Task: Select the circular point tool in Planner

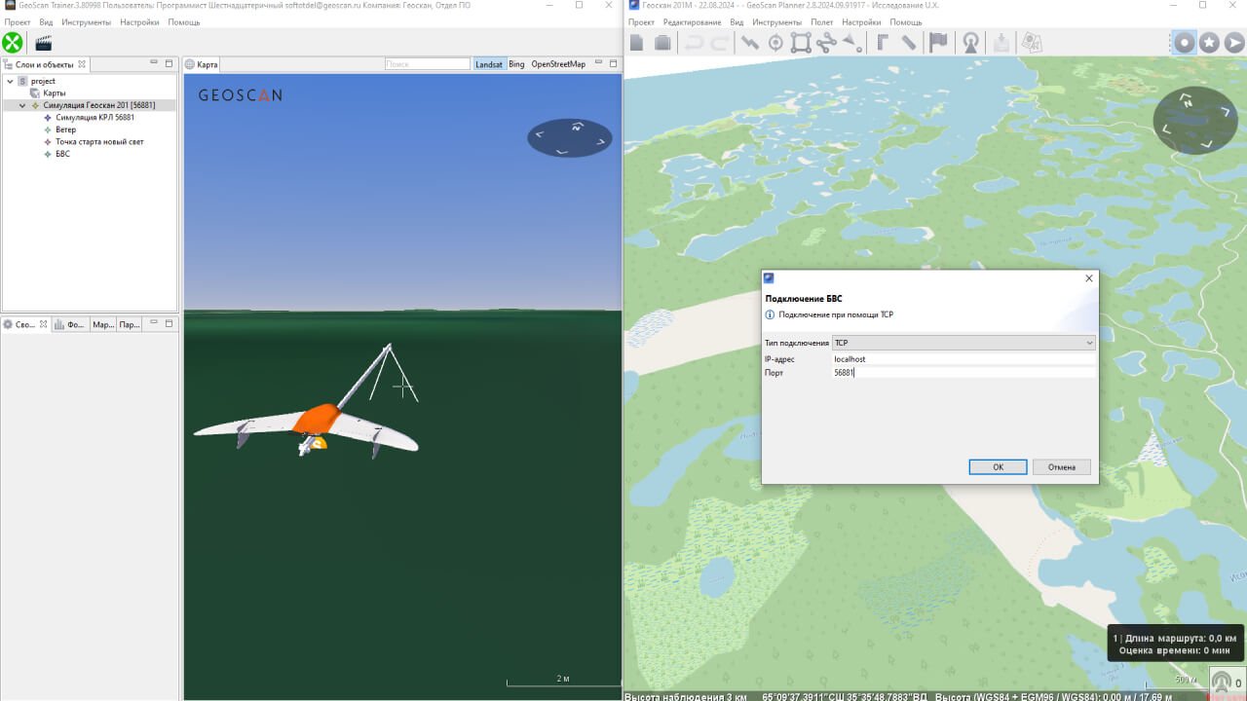Action: 775,42
